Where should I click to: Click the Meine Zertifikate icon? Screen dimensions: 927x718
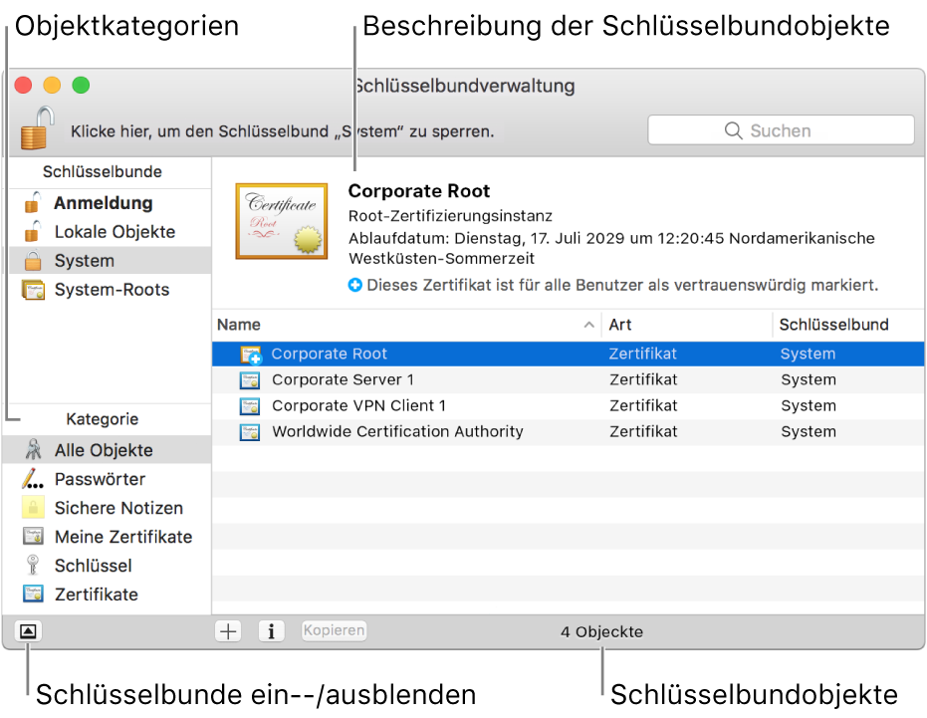[33, 537]
